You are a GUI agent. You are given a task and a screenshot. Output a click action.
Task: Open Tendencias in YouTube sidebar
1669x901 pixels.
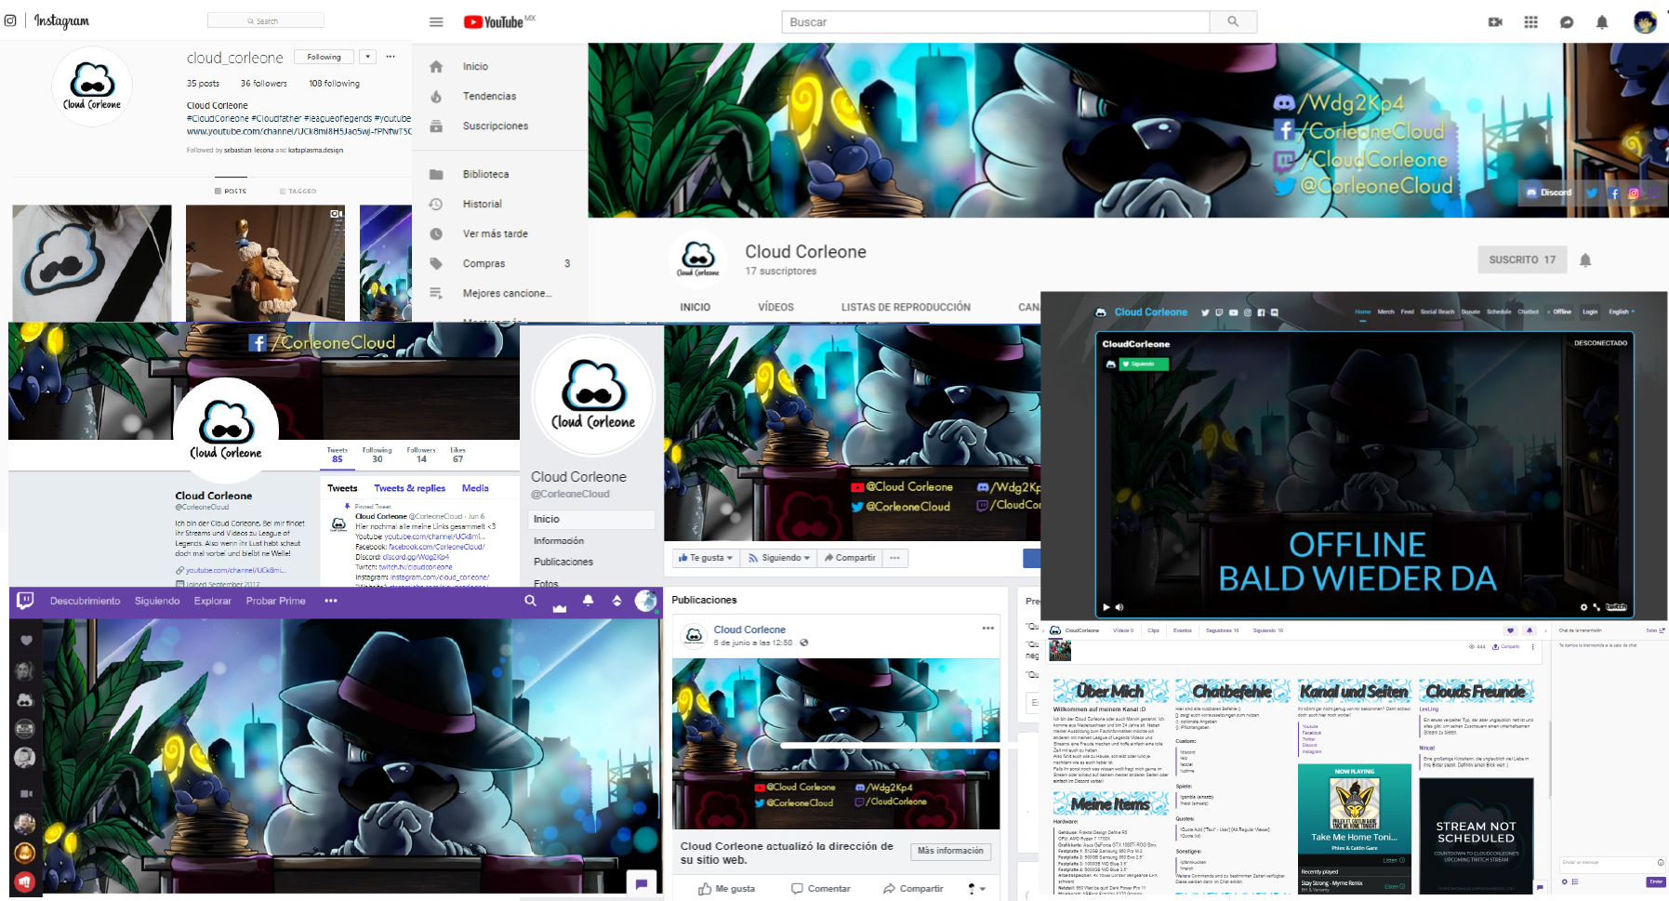tap(489, 96)
